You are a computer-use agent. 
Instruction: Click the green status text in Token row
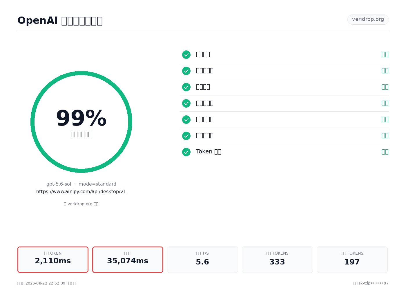(385, 152)
